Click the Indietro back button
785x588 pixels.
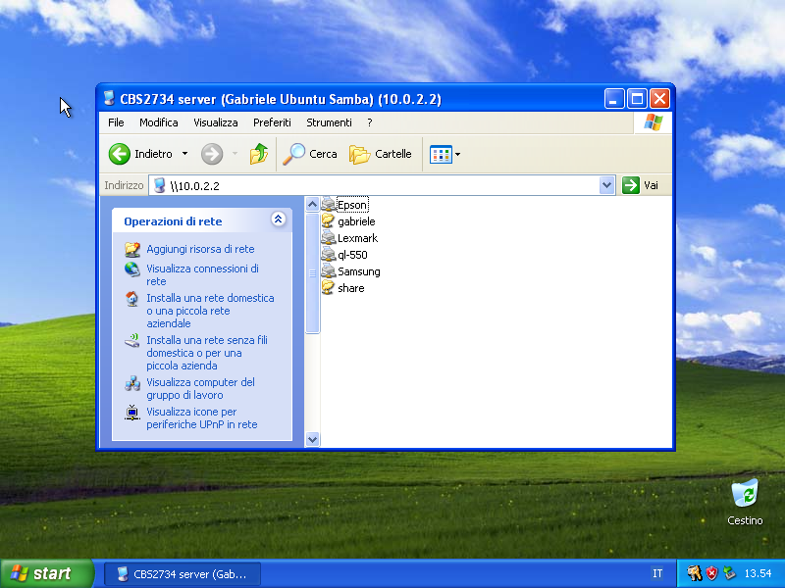point(133,154)
